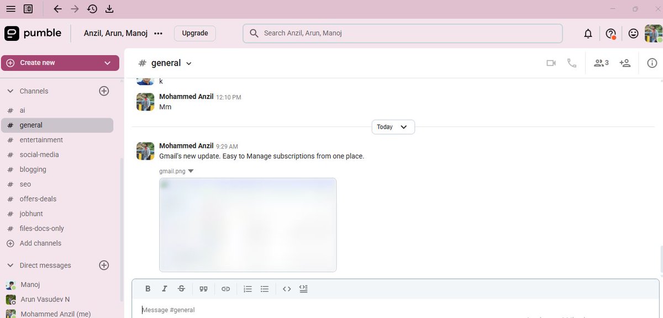Toggle the sidebar layout icon
Image resolution: width=663 pixels, height=318 pixels.
[x=28, y=9]
